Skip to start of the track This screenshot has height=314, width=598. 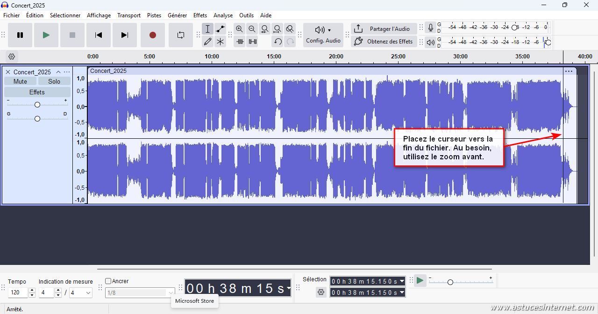(98, 35)
